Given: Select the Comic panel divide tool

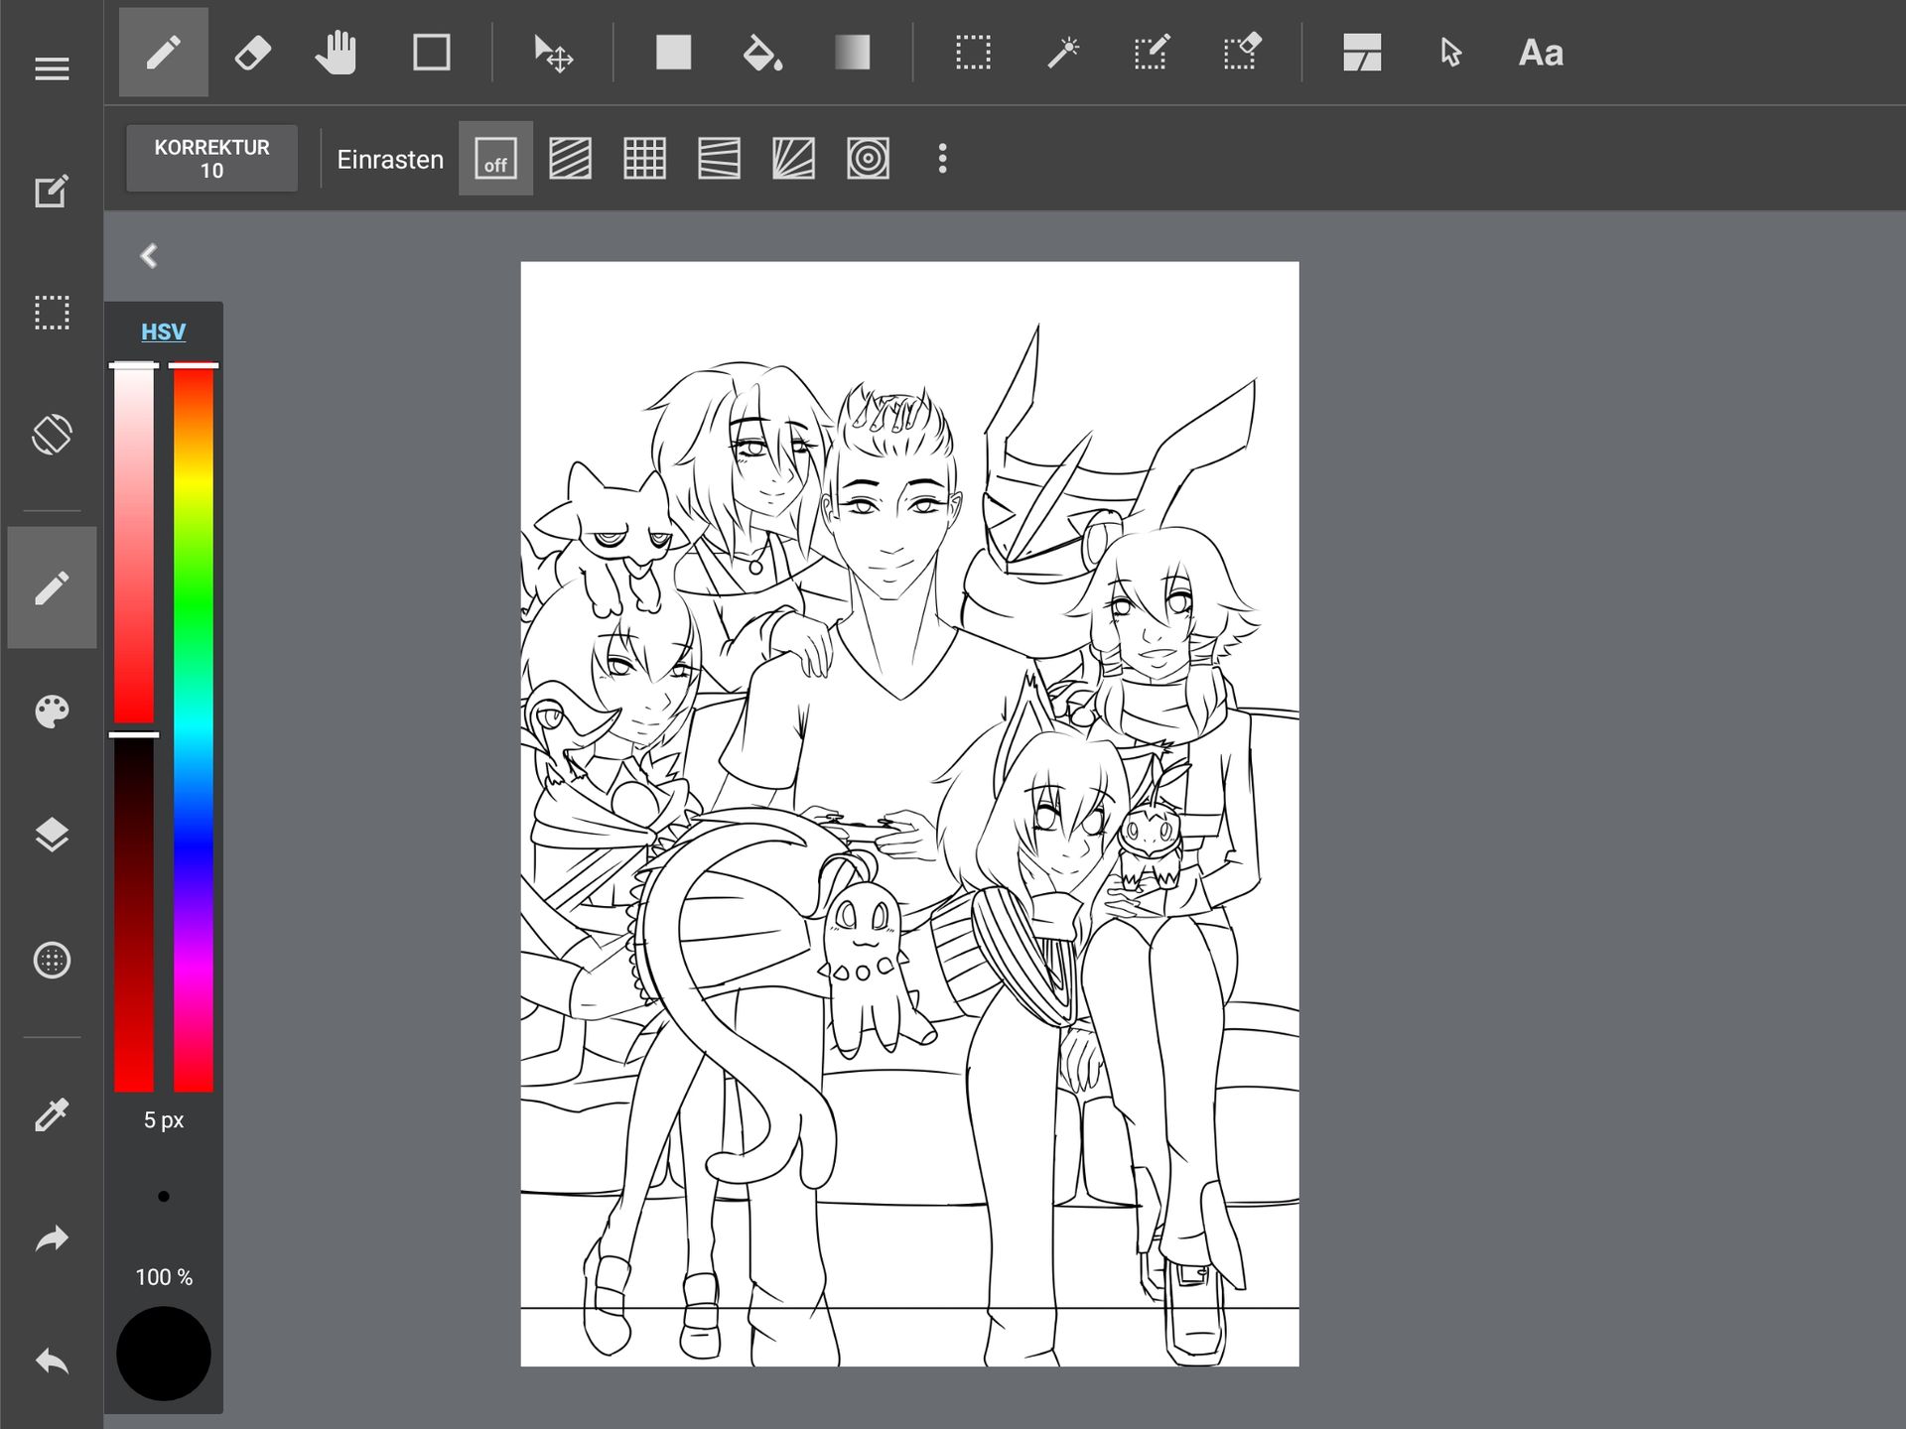Looking at the screenshot, I should tap(1362, 53).
